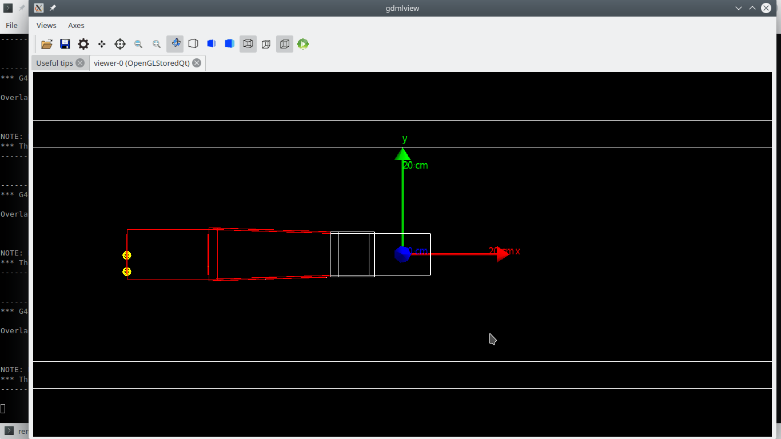Open a GDML file with the folder icon

point(46,43)
